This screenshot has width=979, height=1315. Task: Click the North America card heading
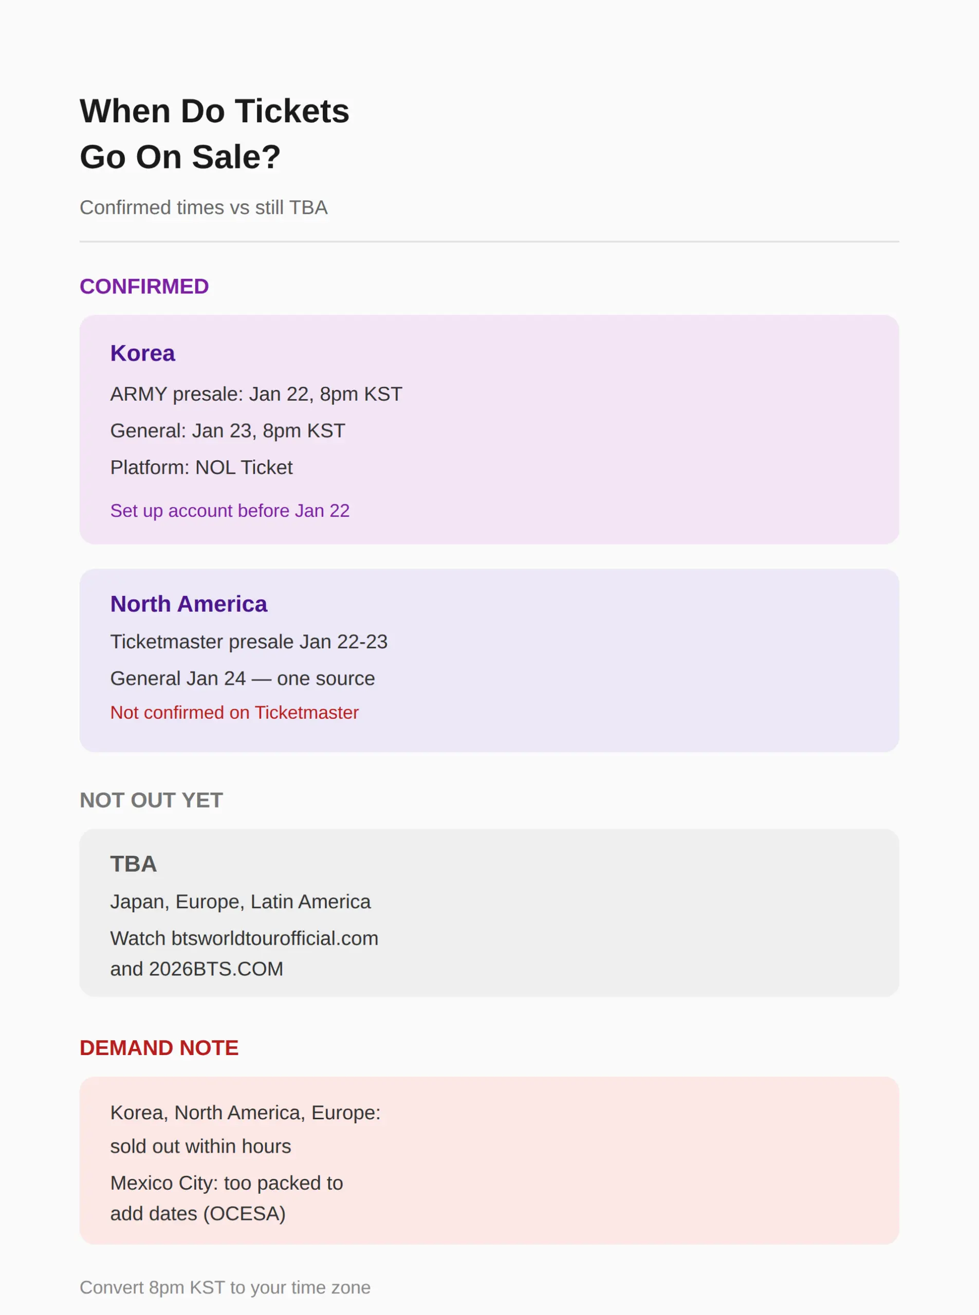pyautogui.click(x=189, y=604)
